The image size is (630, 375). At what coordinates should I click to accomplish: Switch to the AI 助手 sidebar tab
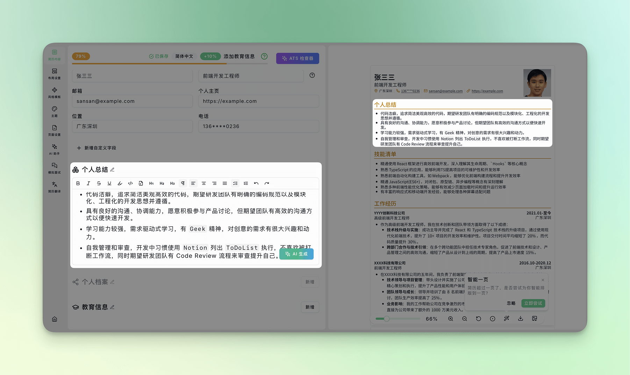(x=55, y=149)
